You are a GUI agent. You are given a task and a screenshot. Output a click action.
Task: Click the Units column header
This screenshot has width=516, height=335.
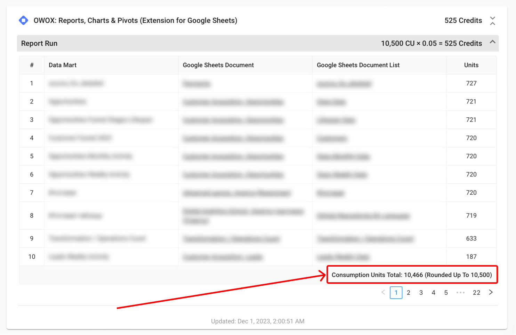pos(471,65)
